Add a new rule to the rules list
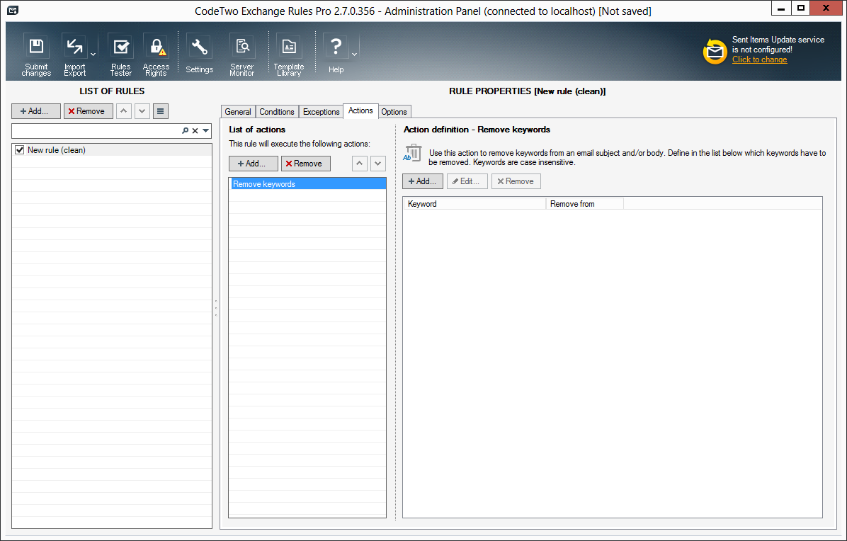847x541 pixels. click(36, 111)
